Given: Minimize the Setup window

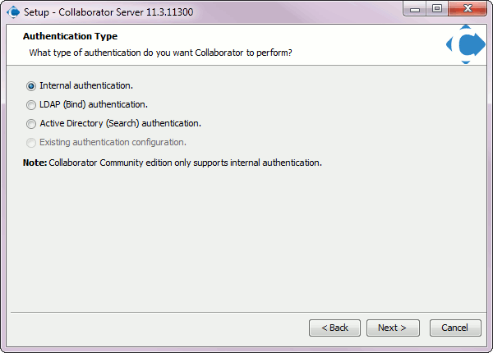Looking at the screenshot, I should 415,9.
